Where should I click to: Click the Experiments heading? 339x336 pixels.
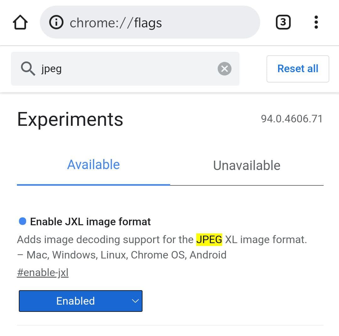coord(70,119)
